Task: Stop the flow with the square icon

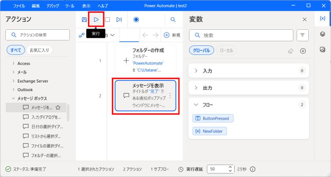Action: tap(108, 19)
